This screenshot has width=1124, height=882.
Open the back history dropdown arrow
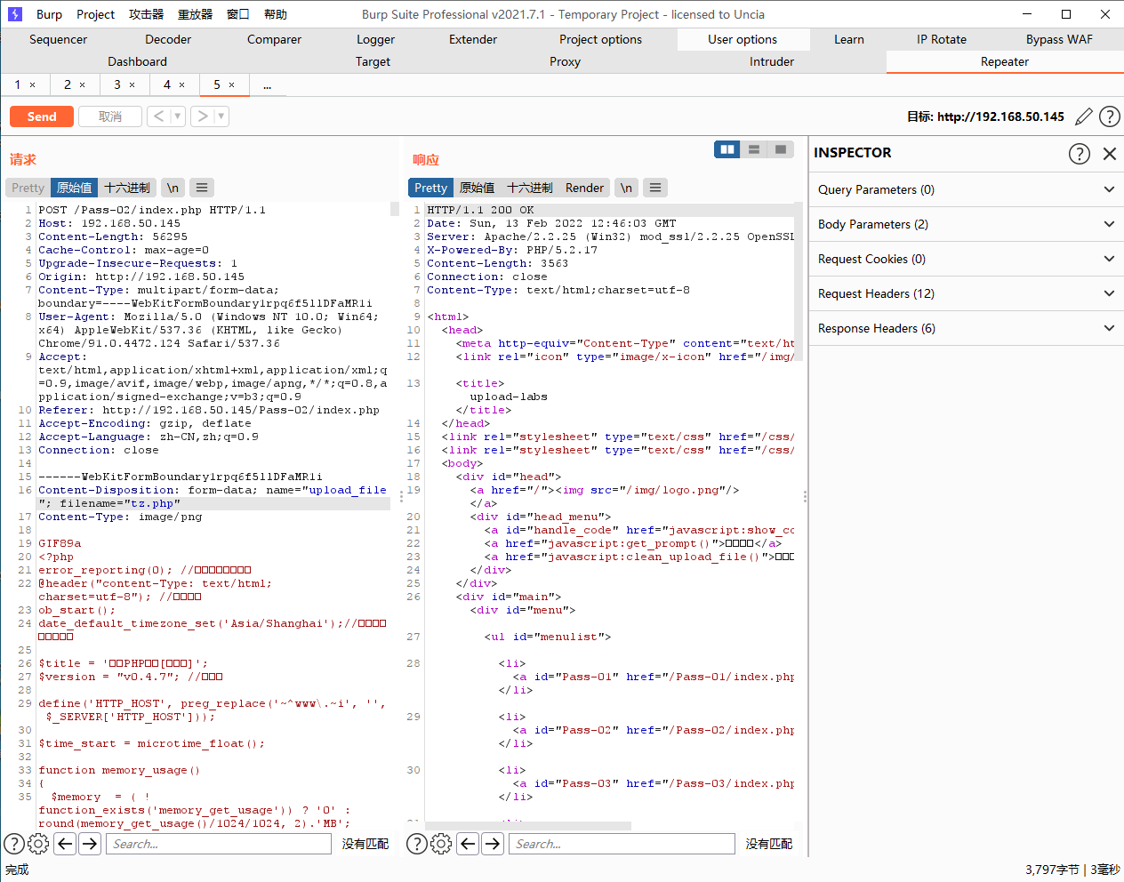tap(178, 116)
